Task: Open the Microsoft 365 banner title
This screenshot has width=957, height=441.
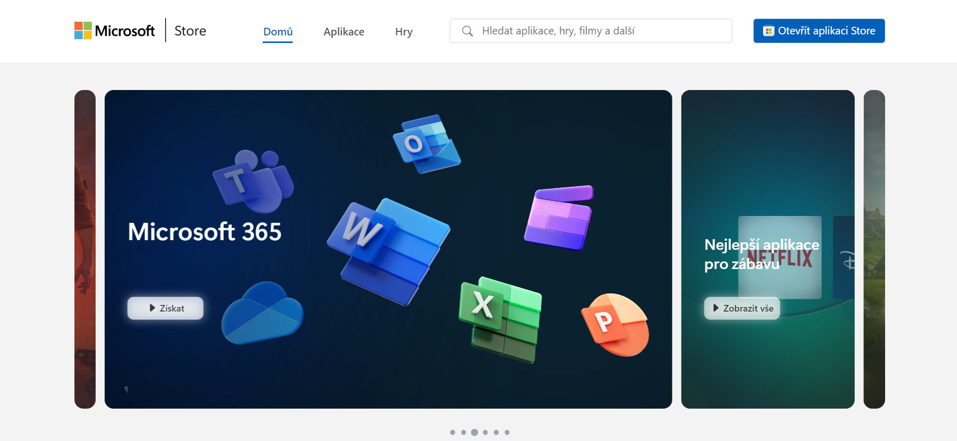Action: pyautogui.click(x=205, y=232)
